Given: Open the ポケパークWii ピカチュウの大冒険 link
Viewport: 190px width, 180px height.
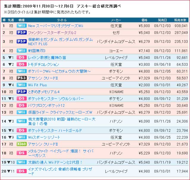Looking at the screenshot, I should (59, 71).
